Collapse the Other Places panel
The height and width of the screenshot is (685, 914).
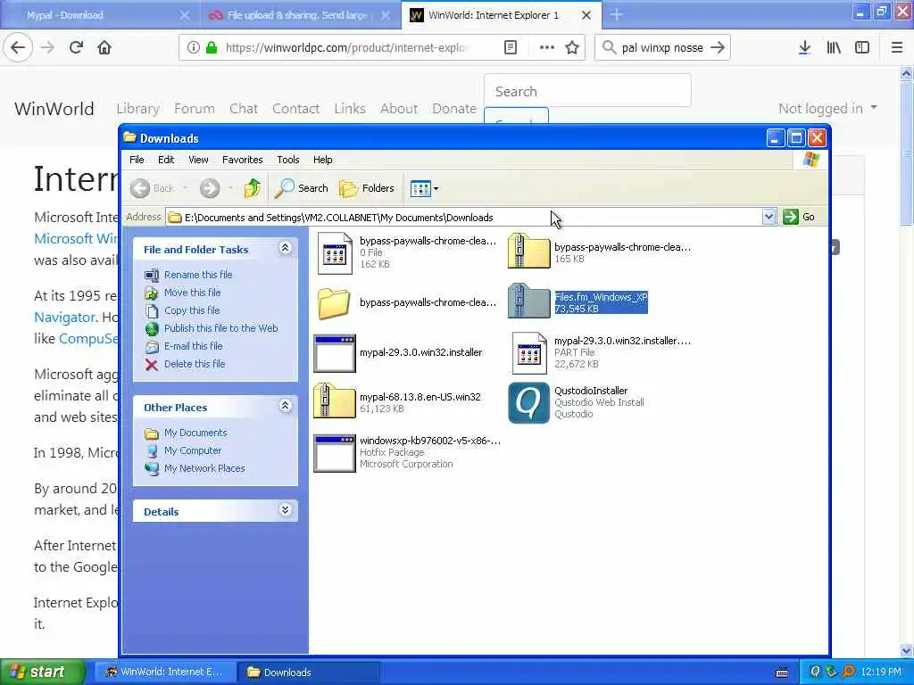coord(285,406)
